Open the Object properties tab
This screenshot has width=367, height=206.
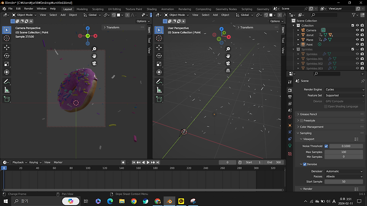click(290, 125)
